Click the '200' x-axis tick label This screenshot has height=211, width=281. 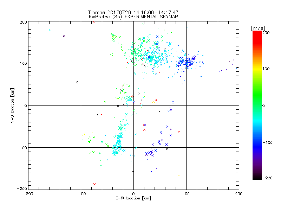[239, 194]
